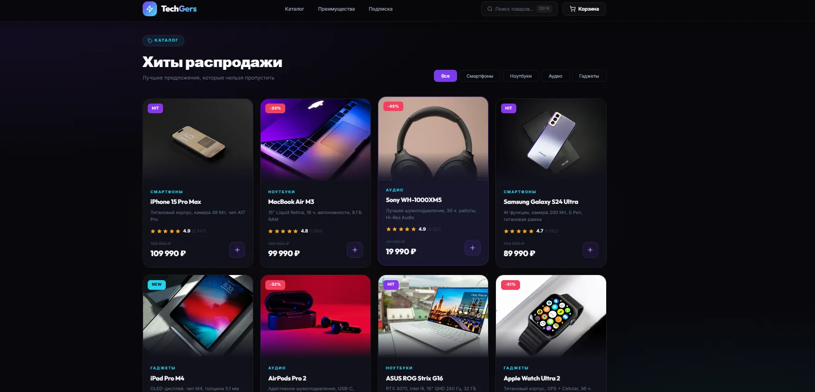Open the iPad Pro M4 product image
815x392 pixels.
198,316
